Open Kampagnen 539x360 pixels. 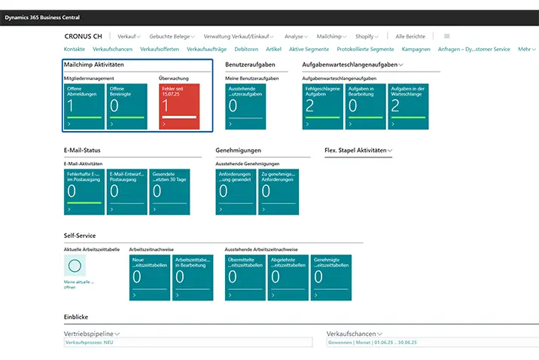(416, 49)
